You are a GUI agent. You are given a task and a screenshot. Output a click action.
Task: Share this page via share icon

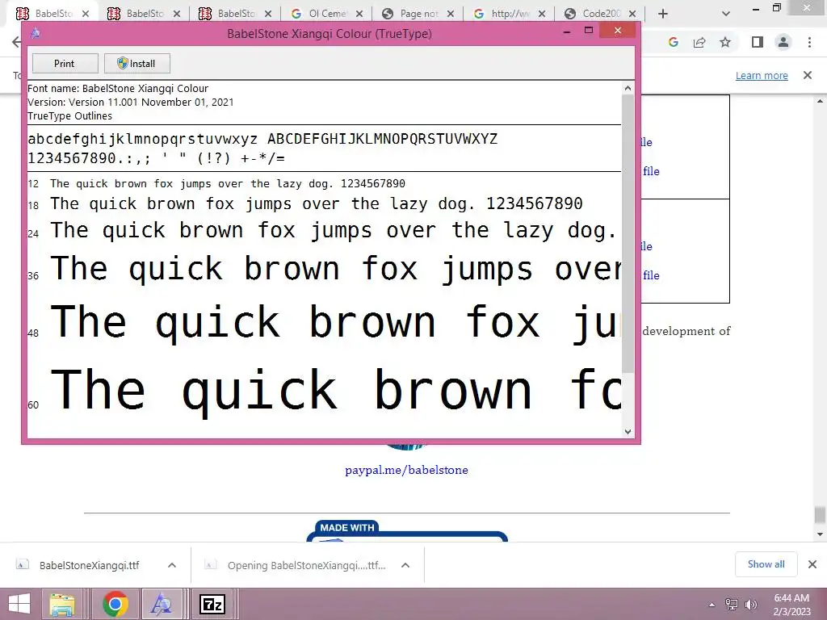[699, 42]
